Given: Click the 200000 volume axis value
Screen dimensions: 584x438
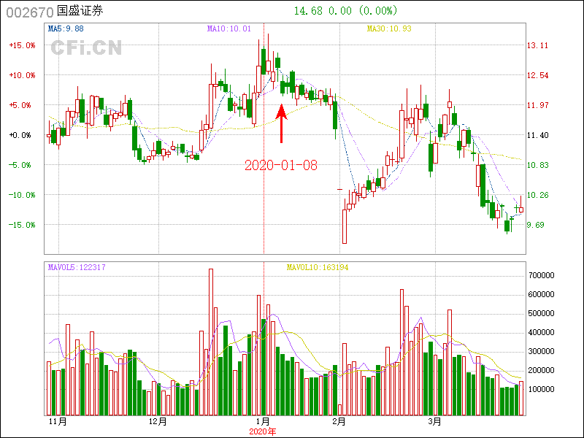Looking at the screenshot, I should (x=542, y=370).
